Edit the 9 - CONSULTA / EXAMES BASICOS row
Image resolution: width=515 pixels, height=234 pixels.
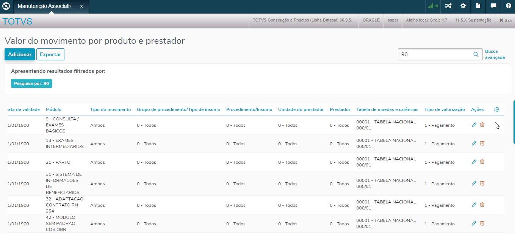click(x=474, y=125)
